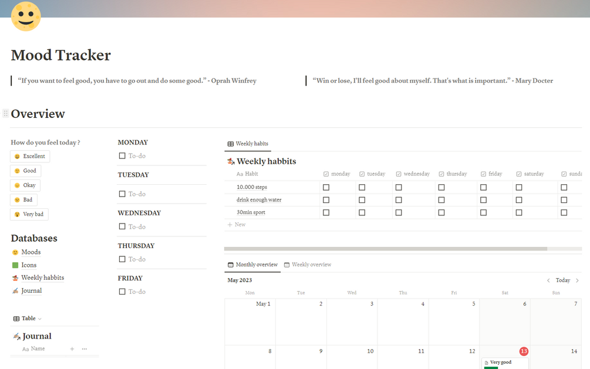This screenshot has width=590, height=369.
Task: Open the Moods database link
Action: coord(31,252)
